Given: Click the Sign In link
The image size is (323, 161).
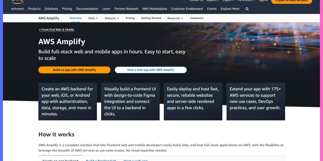Looking at the screenshot, I should 263,1.
